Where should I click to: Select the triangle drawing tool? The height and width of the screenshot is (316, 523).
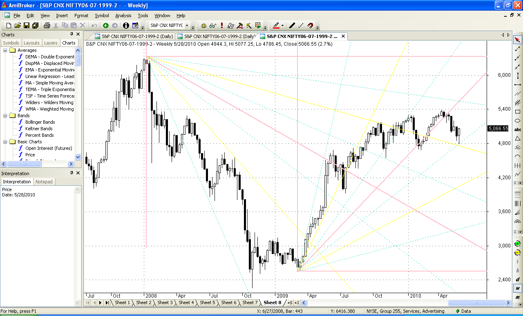click(x=518, y=138)
